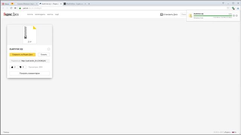Minimize the Opera window
Image resolution: width=241 pixels, height=135 pixels.
pyautogui.click(x=228, y=3)
